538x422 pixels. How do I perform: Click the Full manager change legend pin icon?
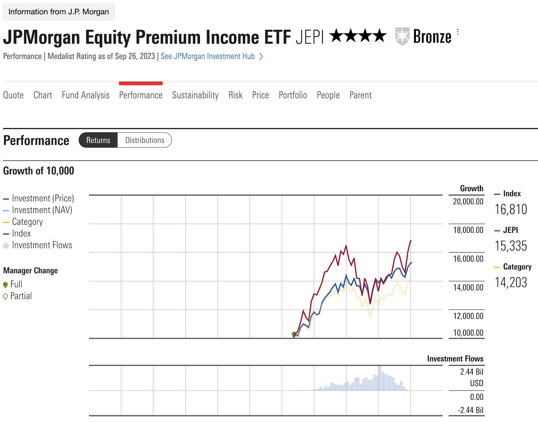click(5, 285)
